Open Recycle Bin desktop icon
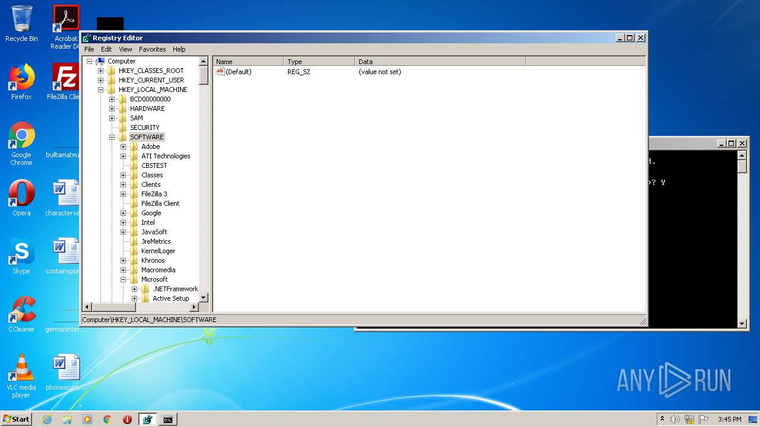The image size is (760, 427). coord(21,24)
